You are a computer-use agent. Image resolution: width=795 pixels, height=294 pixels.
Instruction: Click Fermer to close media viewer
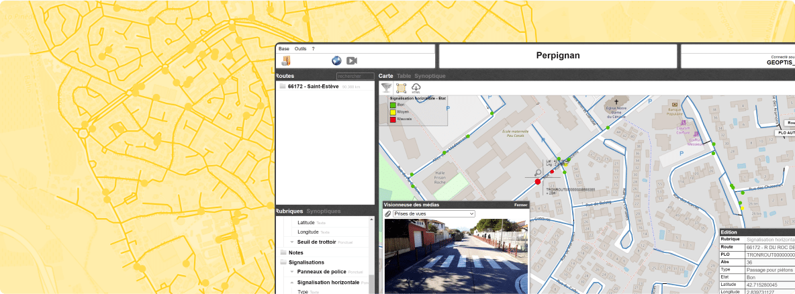pos(520,205)
